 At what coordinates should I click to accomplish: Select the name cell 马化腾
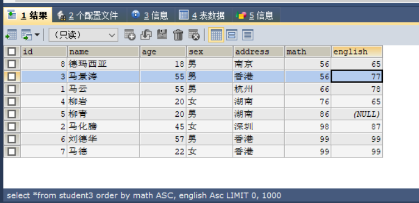point(104,127)
